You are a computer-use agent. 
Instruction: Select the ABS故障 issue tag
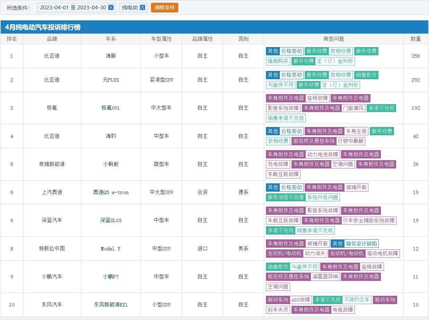[x=301, y=300]
